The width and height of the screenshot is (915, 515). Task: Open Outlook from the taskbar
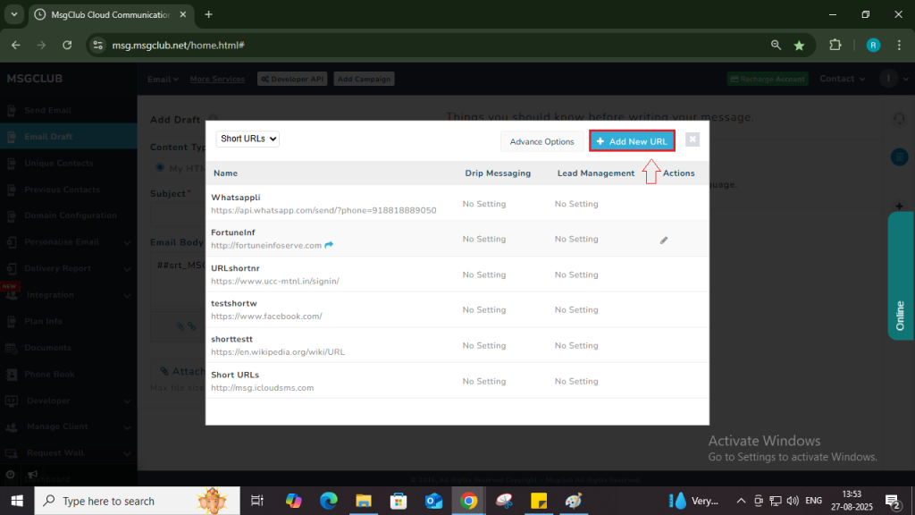coord(433,501)
